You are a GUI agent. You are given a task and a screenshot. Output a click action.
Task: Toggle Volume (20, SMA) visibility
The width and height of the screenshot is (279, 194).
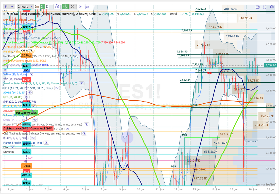tap(29, 115)
